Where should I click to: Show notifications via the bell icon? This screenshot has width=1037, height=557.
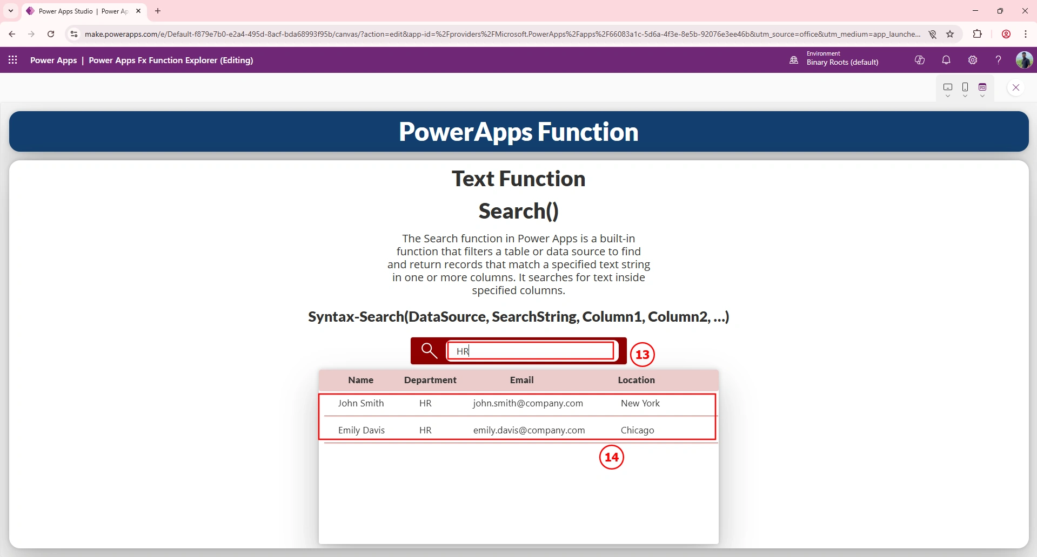pos(946,60)
